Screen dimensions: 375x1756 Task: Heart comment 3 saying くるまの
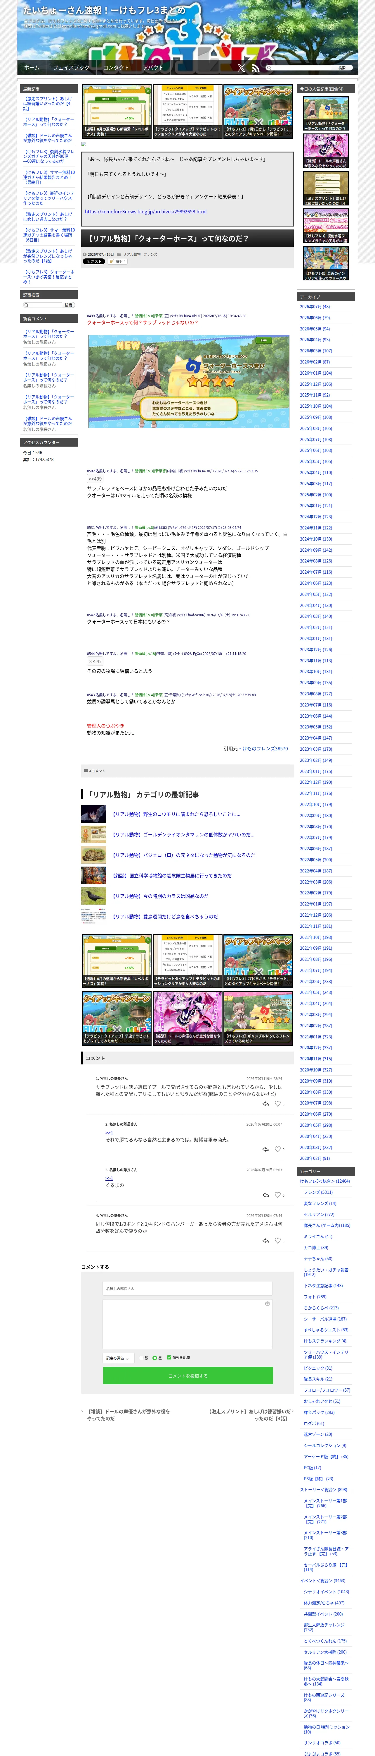click(278, 1194)
